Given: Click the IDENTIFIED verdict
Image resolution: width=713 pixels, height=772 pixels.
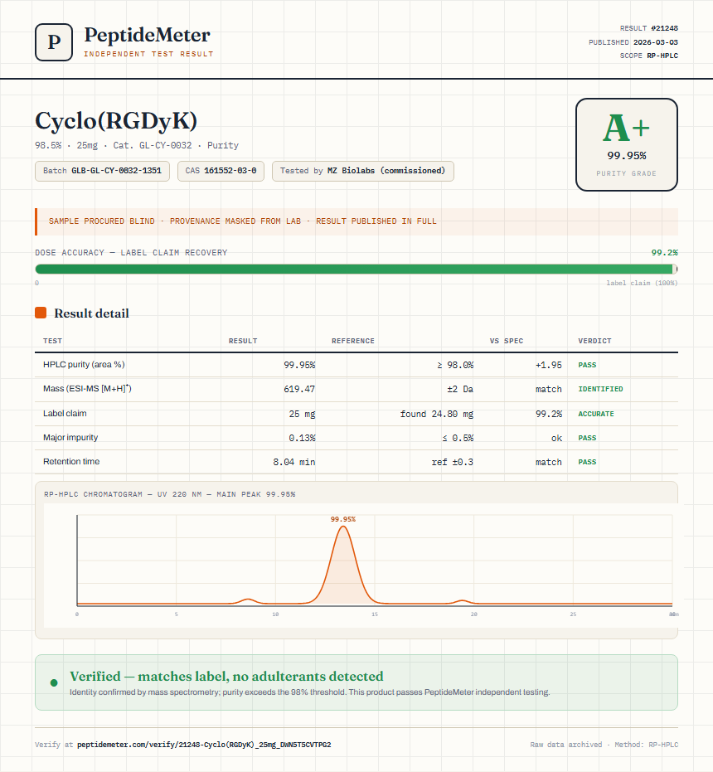Looking at the screenshot, I should [600, 389].
